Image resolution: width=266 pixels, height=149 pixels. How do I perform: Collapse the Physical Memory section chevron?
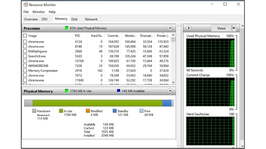coord(170,91)
